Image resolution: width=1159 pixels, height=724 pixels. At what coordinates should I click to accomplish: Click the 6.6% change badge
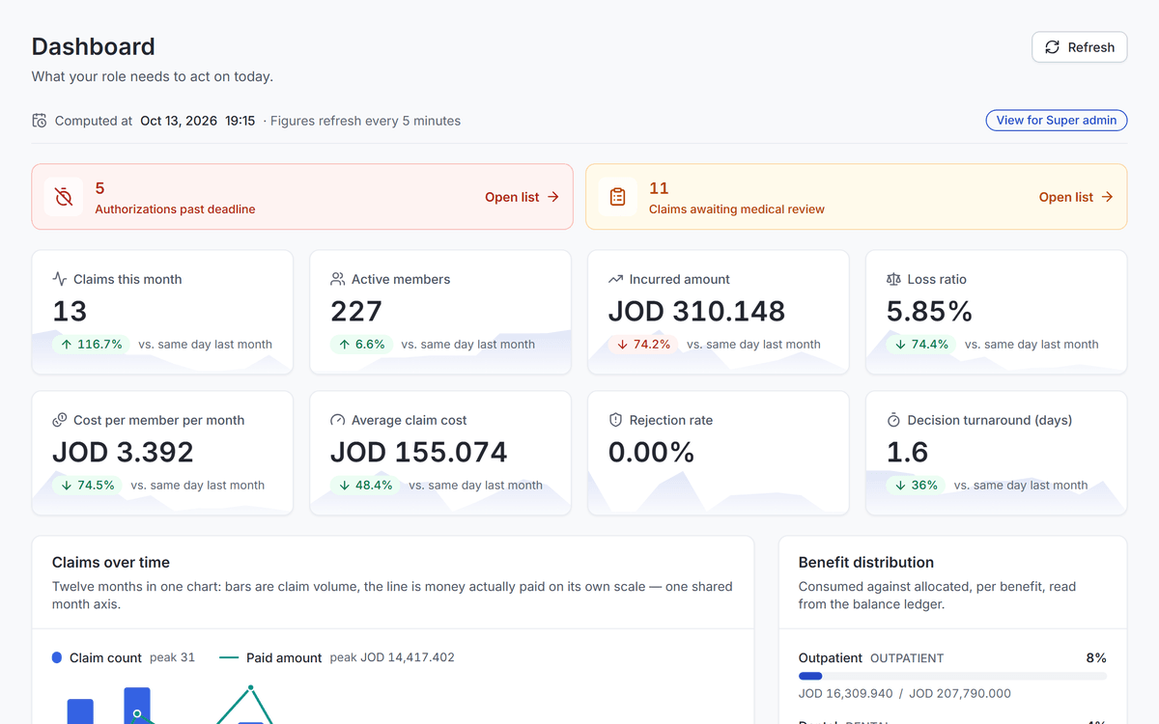click(362, 345)
